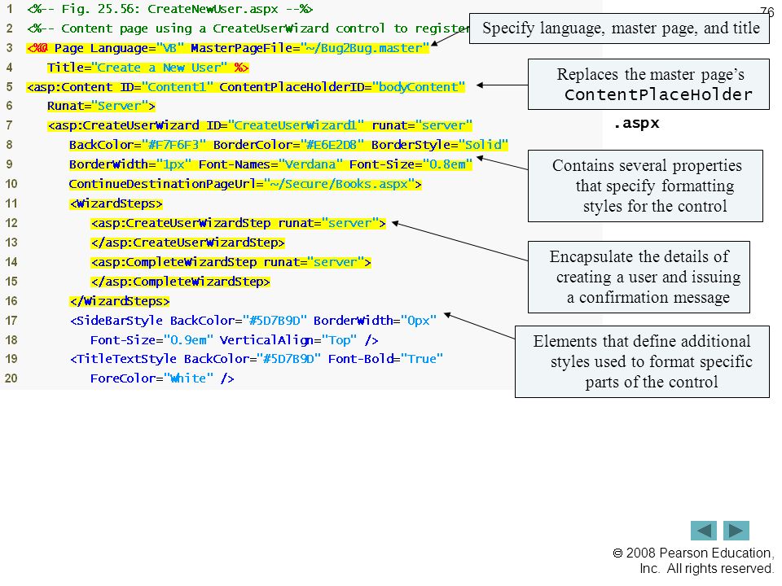Click the asp:Content ID="Content1" line
The height and width of the screenshot is (586, 782).
point(246,87)
